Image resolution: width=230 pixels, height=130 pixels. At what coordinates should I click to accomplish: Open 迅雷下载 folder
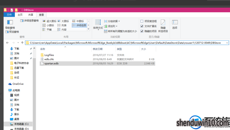[x=19, y=68]
